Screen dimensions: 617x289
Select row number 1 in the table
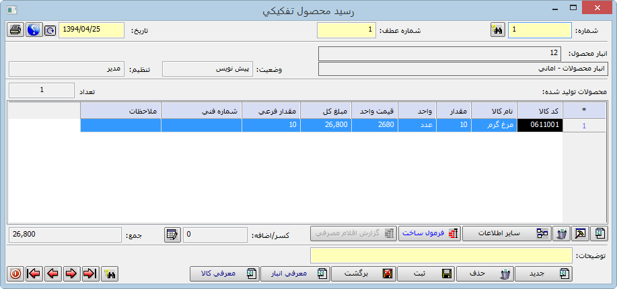point(584,126)
